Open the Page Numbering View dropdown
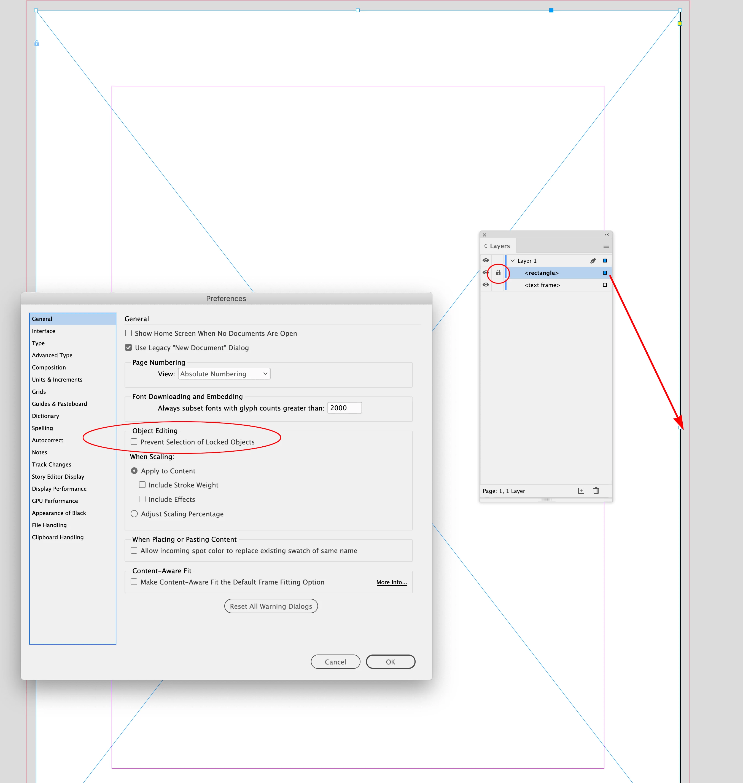This screenshot has height=783, width=743. click(224, 374)
